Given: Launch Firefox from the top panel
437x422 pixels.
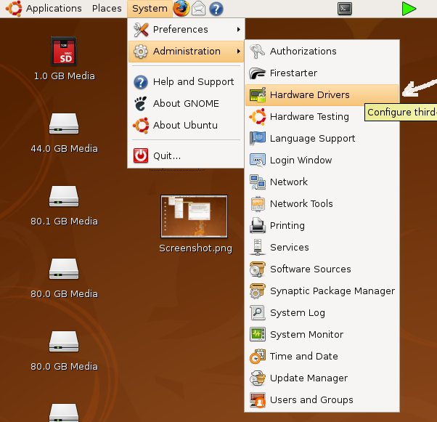Looking at the screenshot, I should 181,9.
